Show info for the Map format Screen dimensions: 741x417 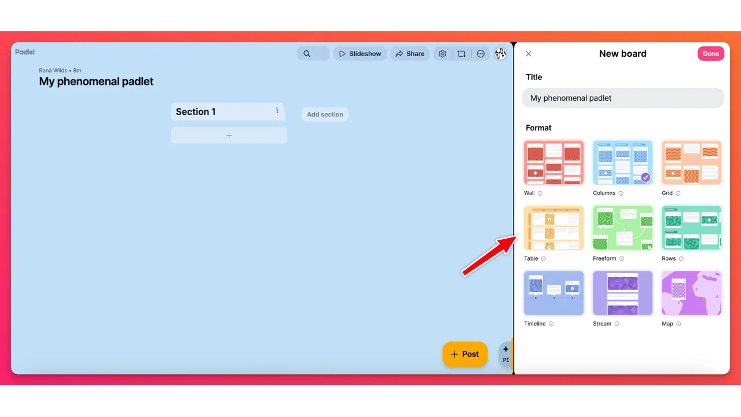click(678, 324)
